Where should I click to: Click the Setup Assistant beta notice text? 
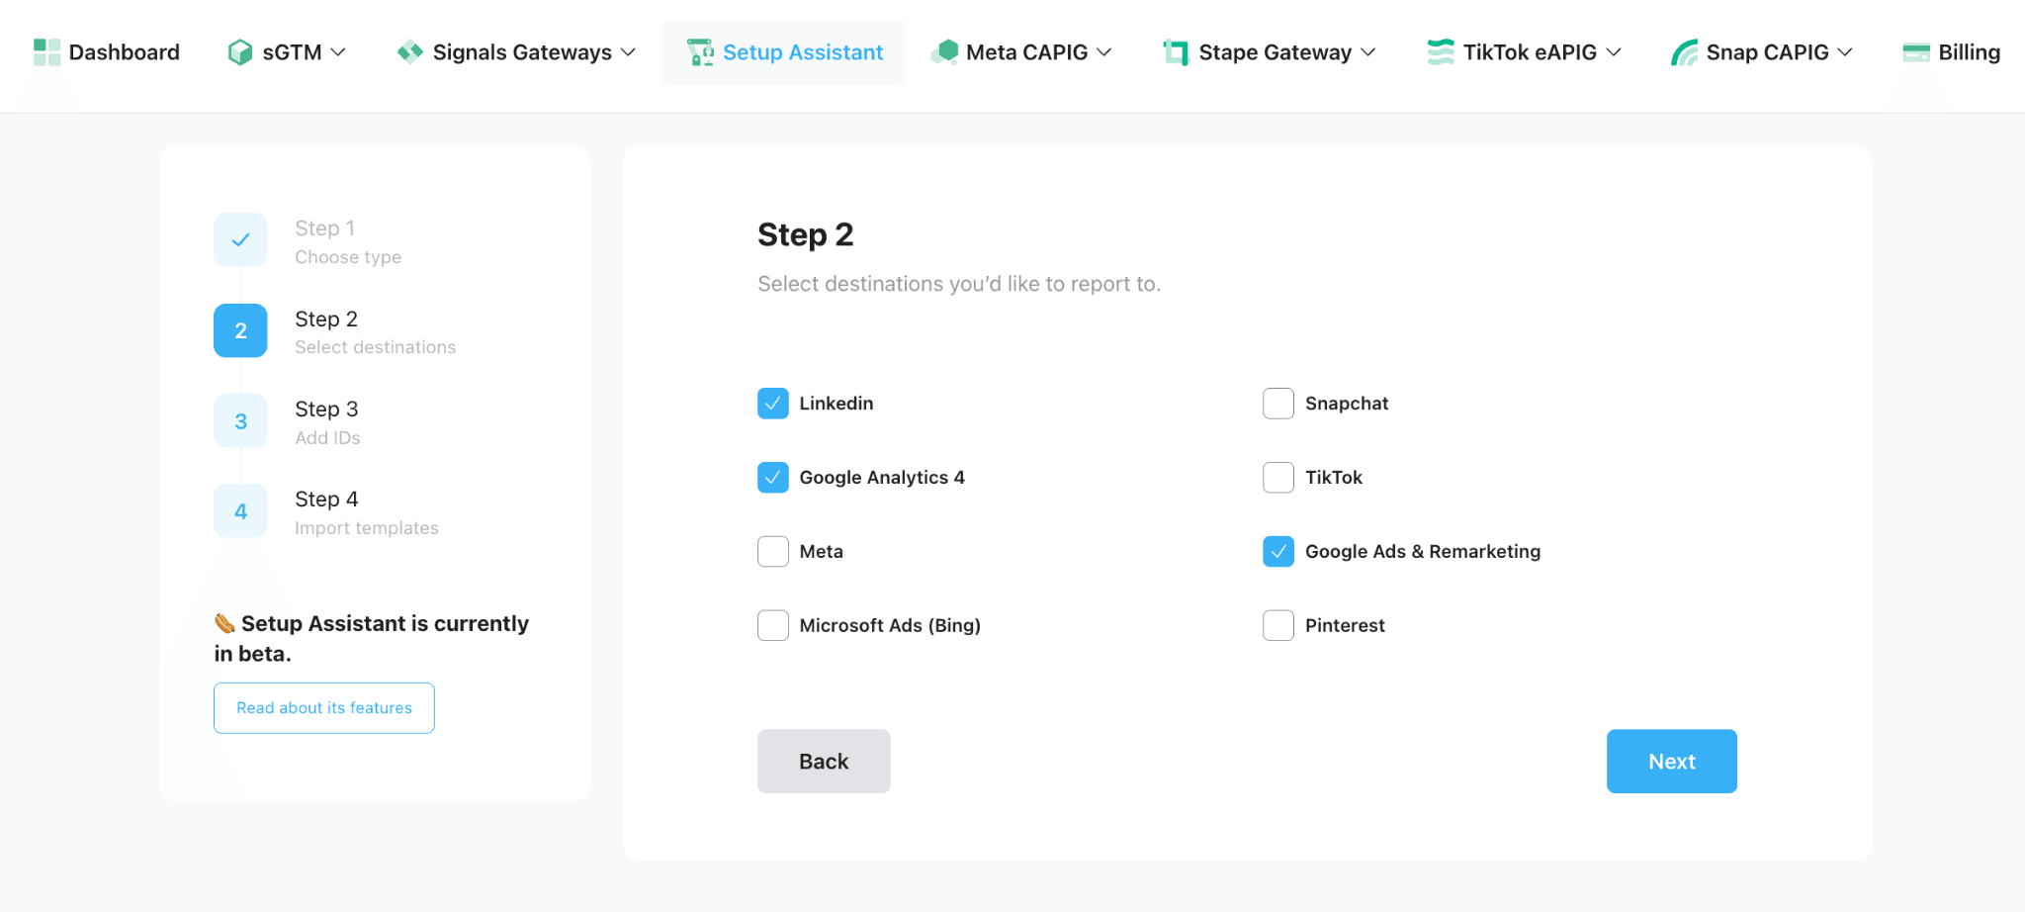coord(372,638)
